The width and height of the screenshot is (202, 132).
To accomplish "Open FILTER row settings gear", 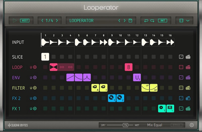I will (35, 88).
